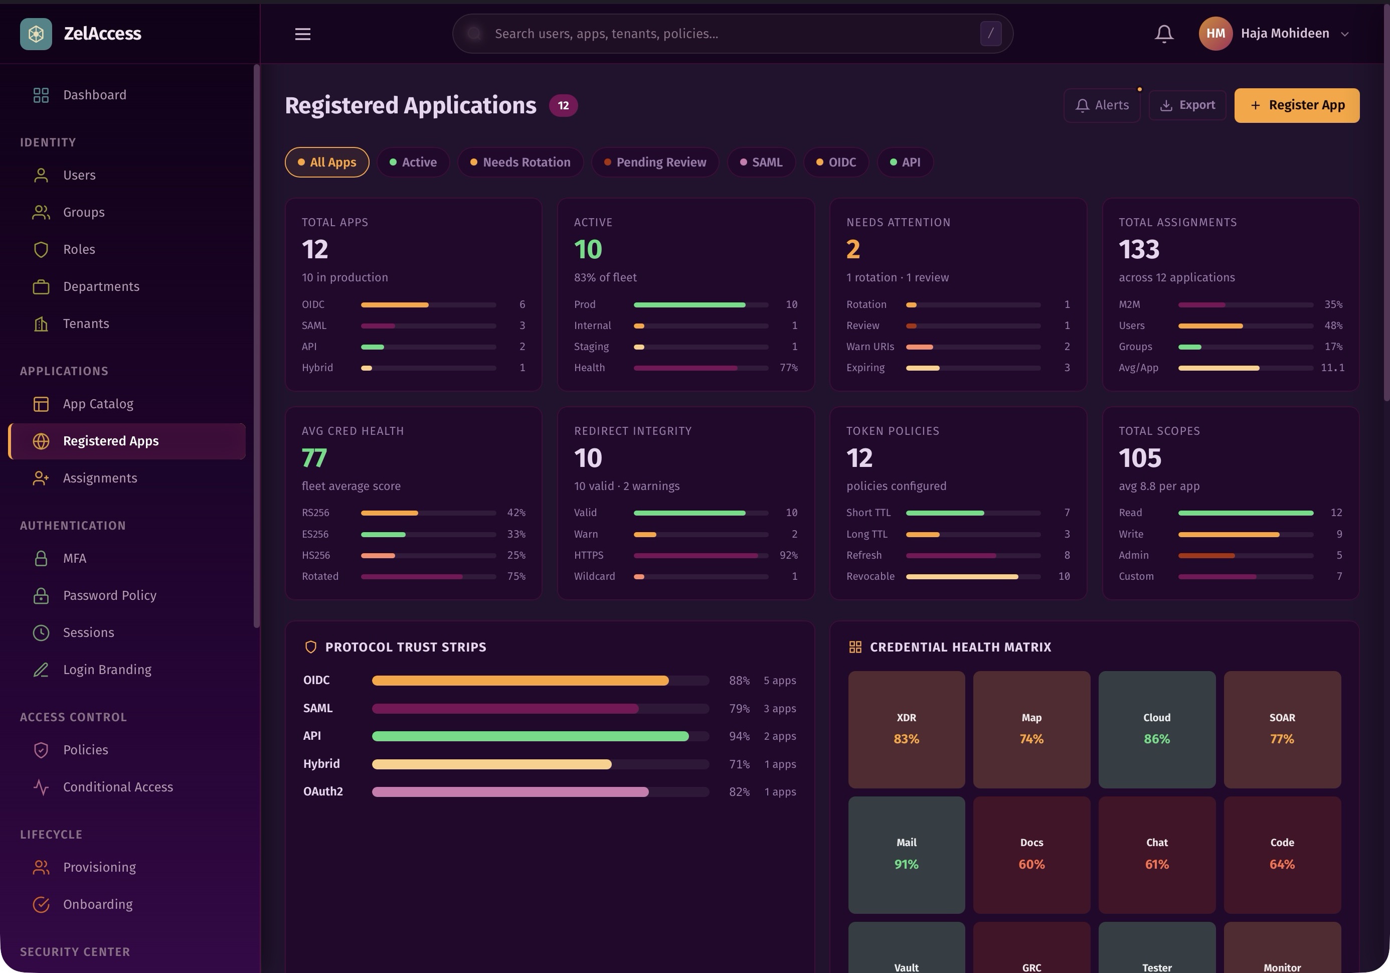The image size is (1390, 973).
Task: Switch to the Dashboard section
Action: 94,94
